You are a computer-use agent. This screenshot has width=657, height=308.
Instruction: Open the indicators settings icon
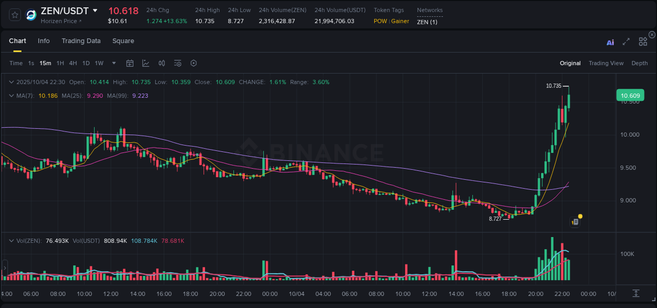pyautogui.click(x=178, y=63)
